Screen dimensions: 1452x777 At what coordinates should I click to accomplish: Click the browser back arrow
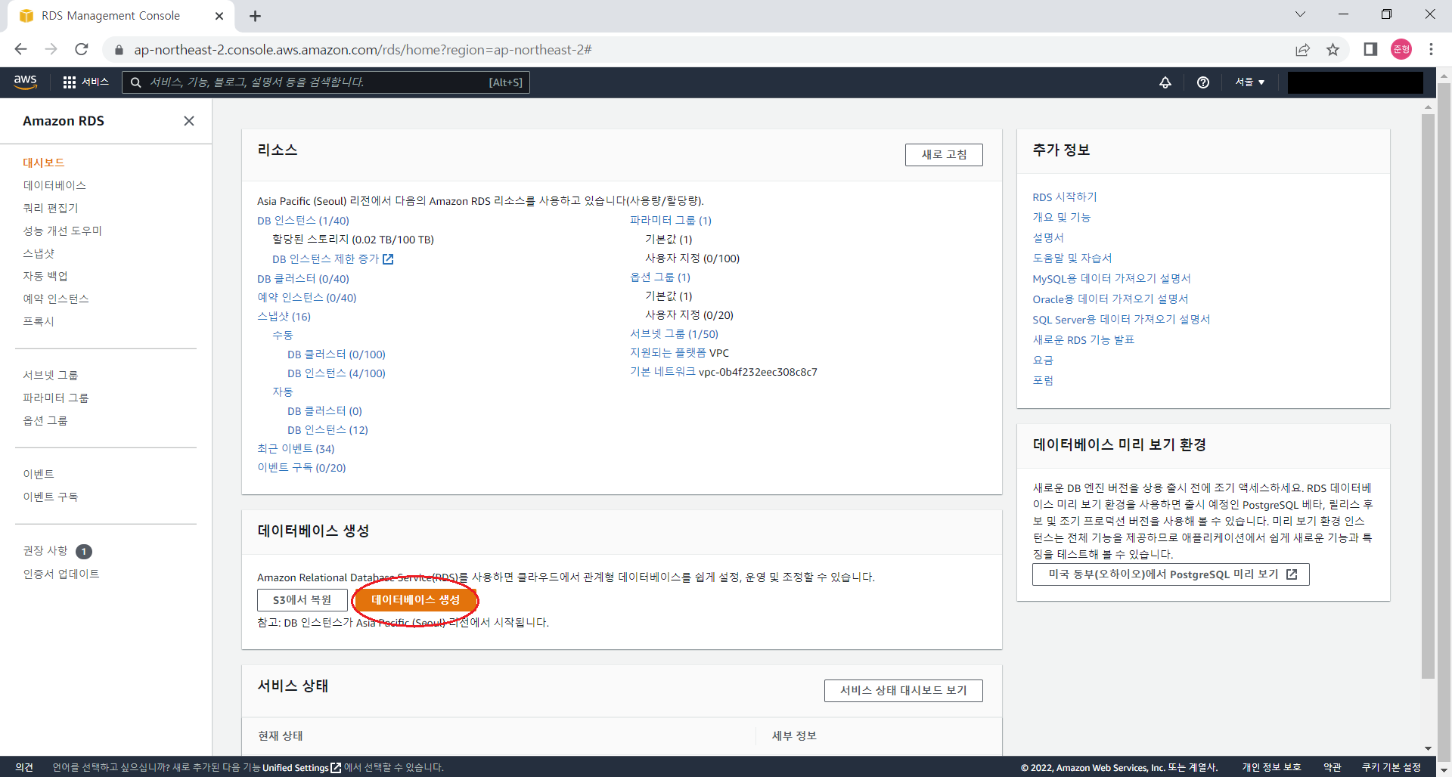20,49
